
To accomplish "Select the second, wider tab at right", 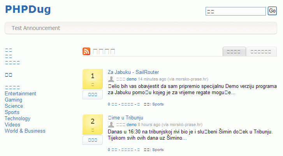I will click(261, 52).
